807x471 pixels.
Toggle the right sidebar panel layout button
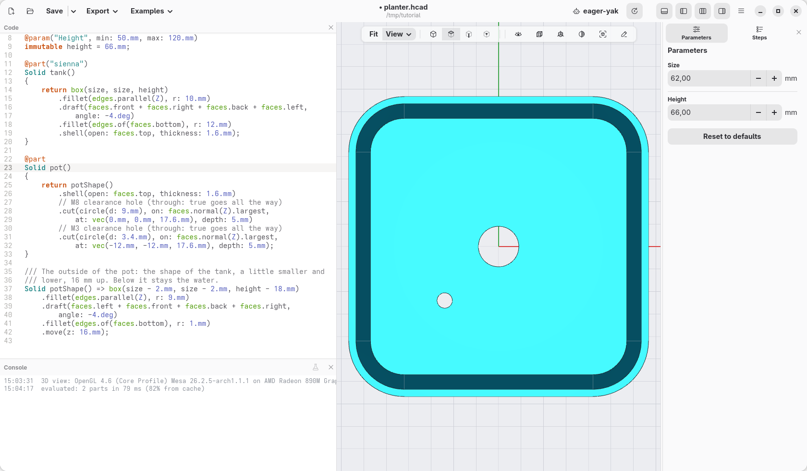click(722, 11)
